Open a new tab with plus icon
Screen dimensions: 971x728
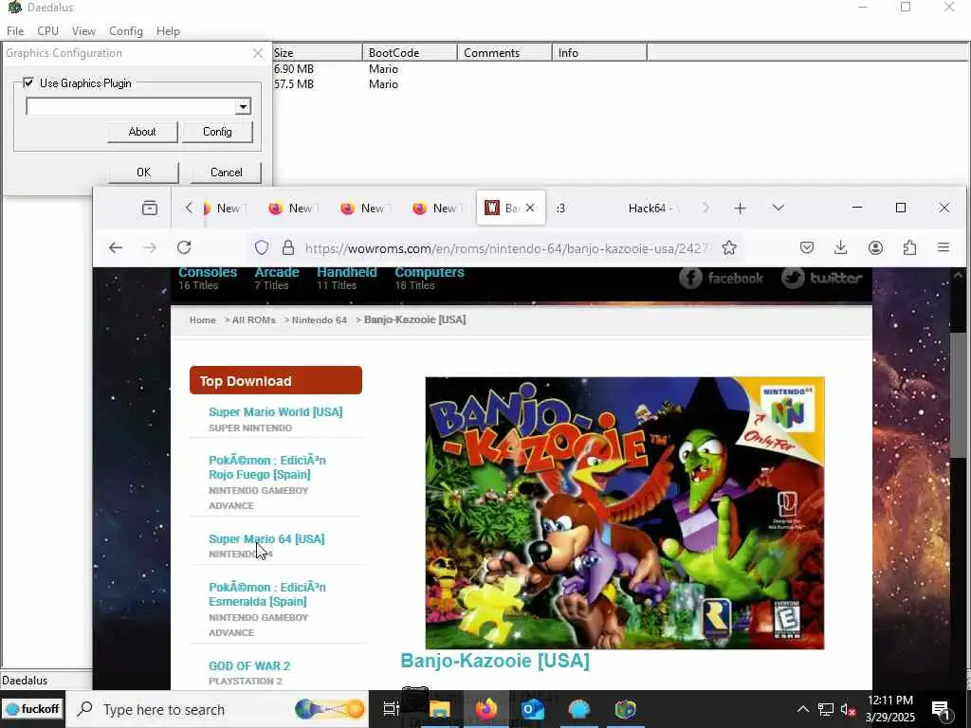[x=740, y=208]
